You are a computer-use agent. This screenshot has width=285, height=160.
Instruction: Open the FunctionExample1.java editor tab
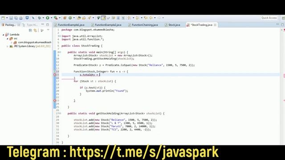coord(69,25)
